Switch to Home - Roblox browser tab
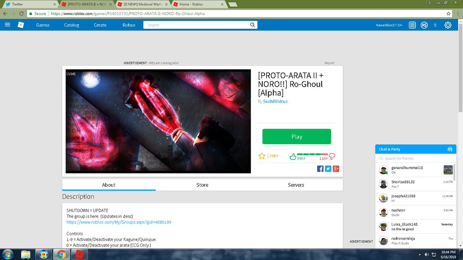Screen dimensions: 463x260 [199, 4]
